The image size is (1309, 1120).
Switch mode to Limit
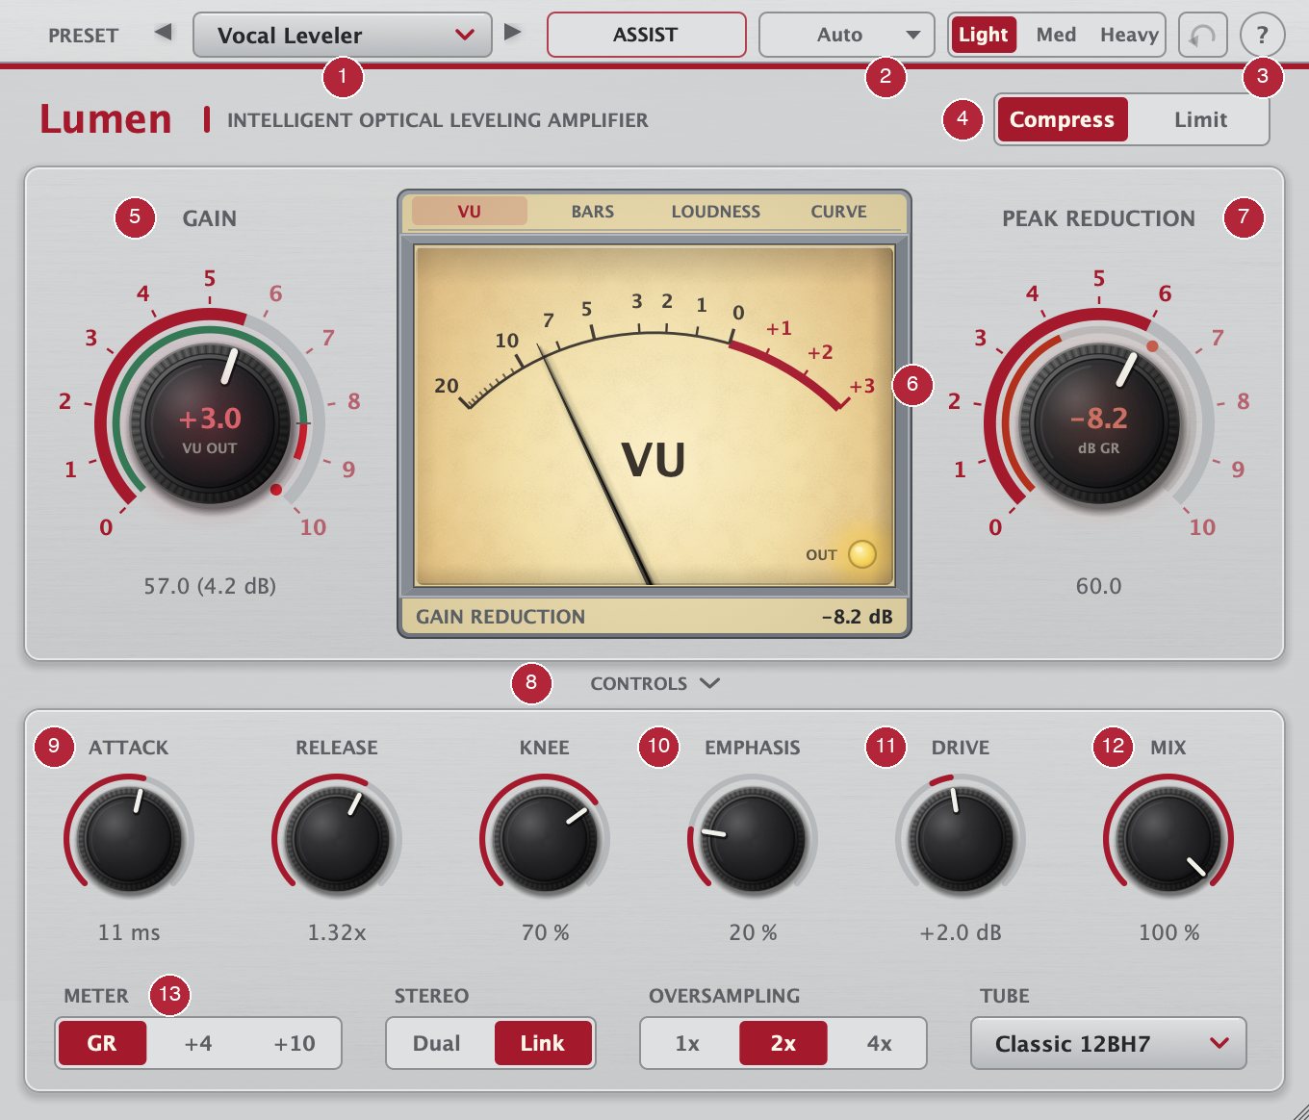tap(1200, 120)
